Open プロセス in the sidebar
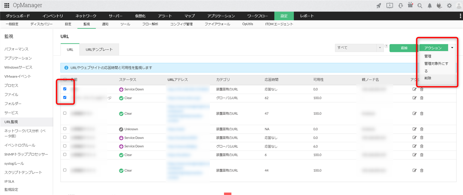Image resolution: width=463 pixels, height=195 pixels. [11, 86]
